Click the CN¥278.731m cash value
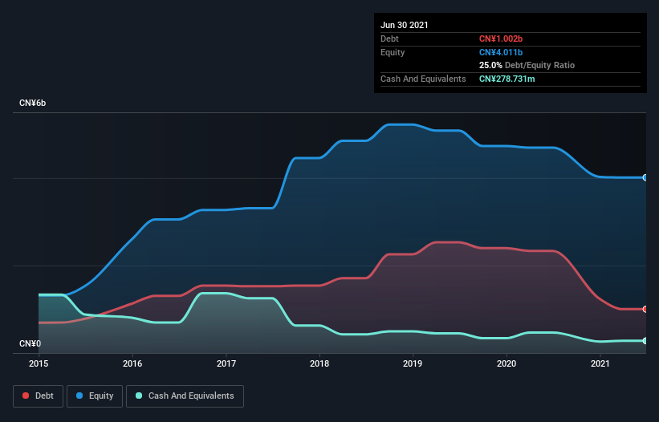This screenshot has height=422, width=659. coord(506,79)
